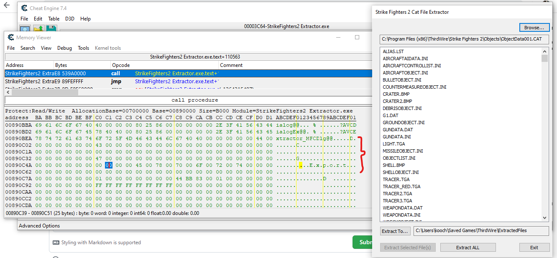The width and height of the screenshot is (557, 258).
Task: Click the Memory Viewer gear icon
Action: [x=11, y=38]
